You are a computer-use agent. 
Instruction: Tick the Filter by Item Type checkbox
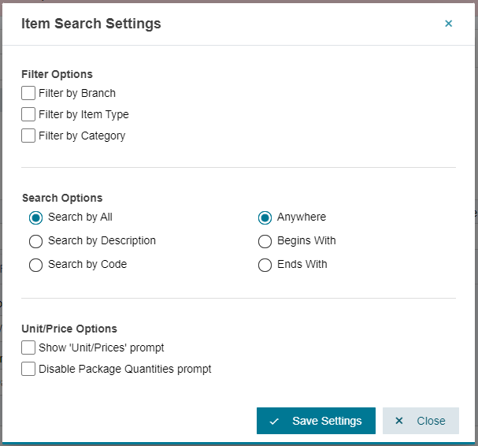pos(28,114)
